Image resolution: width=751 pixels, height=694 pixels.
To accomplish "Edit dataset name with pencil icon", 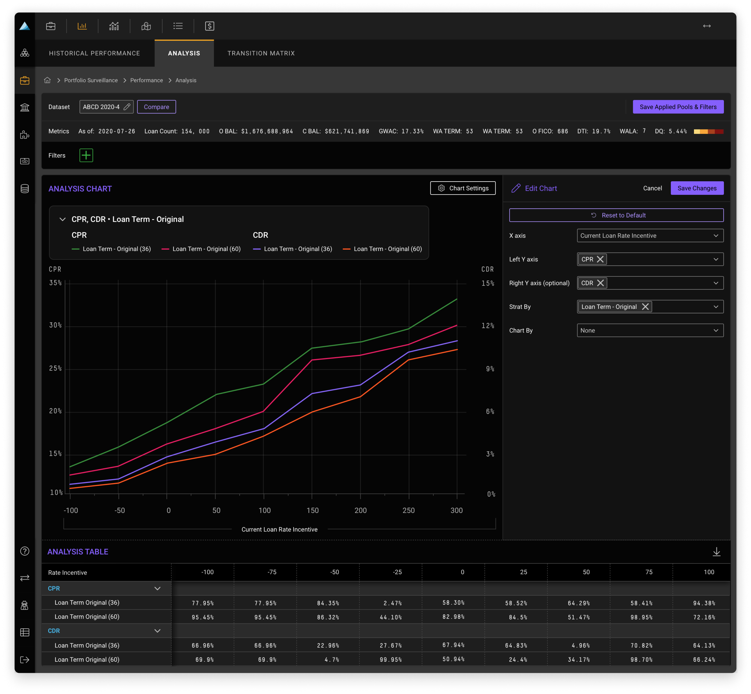I will click(x=127, y=107).
